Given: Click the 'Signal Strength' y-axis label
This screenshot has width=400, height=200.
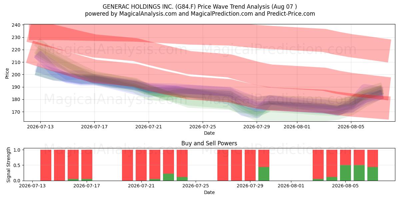Looking at the screenshot, I should coord(9,165).
